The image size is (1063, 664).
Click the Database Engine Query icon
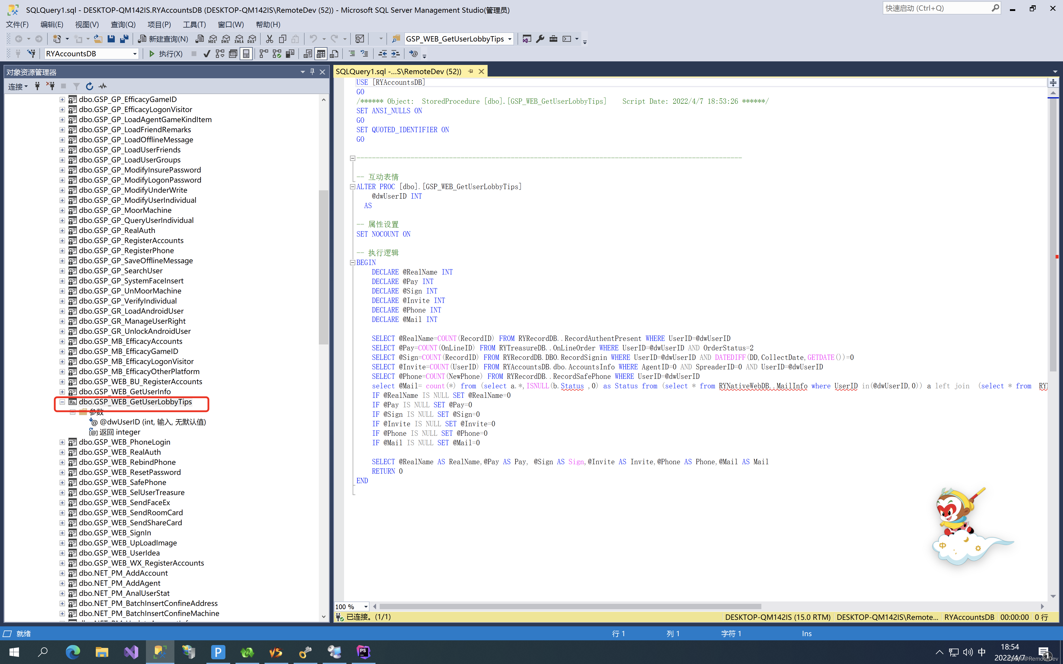[x=199, y=39]
